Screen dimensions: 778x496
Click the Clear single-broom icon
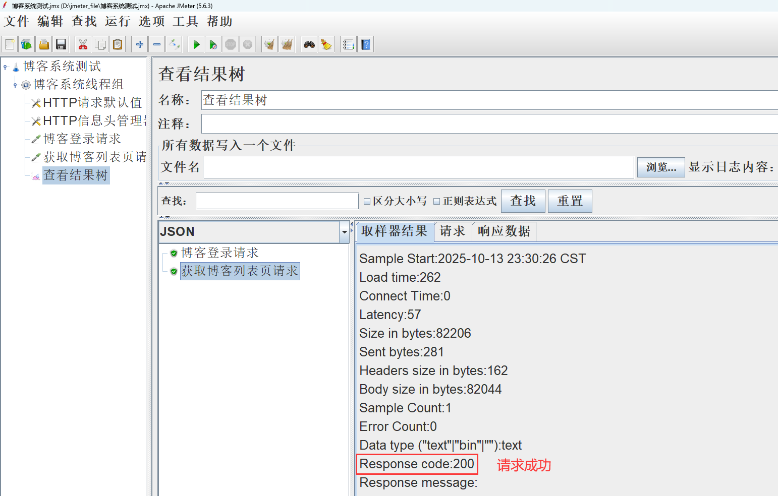270,44
